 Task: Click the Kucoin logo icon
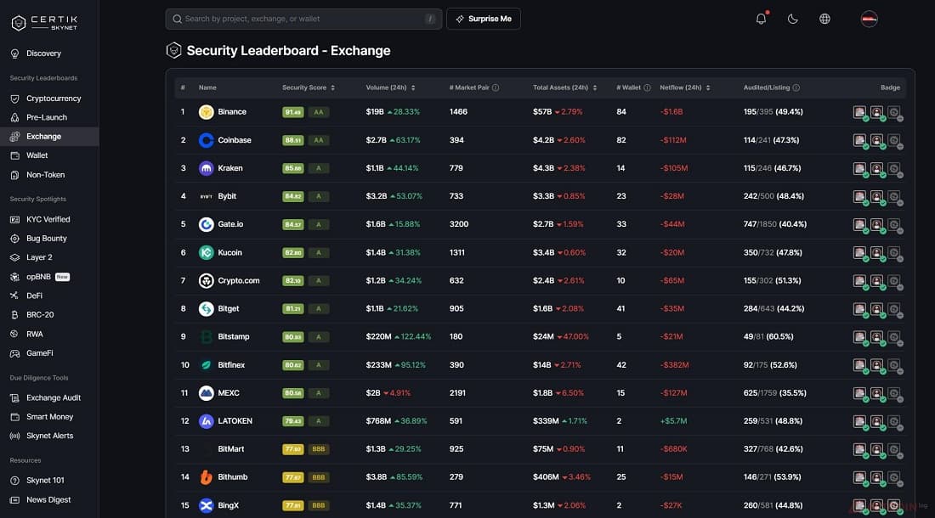207,252
